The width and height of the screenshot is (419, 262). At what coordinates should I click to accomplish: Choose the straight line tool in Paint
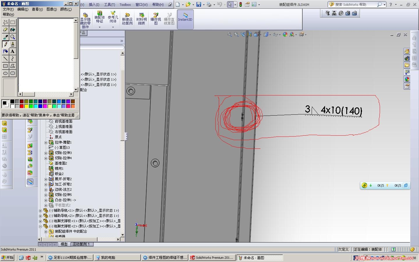6,59
